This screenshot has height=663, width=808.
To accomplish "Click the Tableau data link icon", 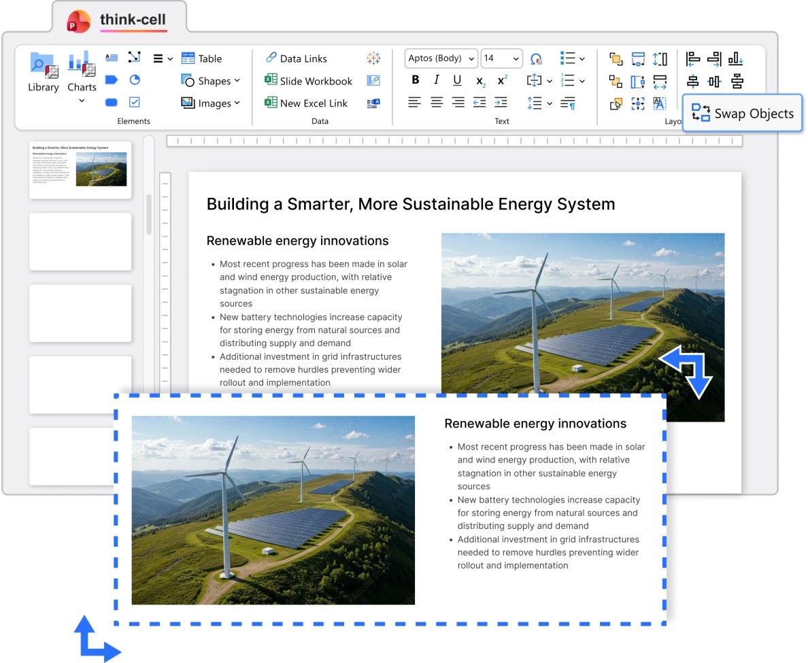I will (373, 58).
